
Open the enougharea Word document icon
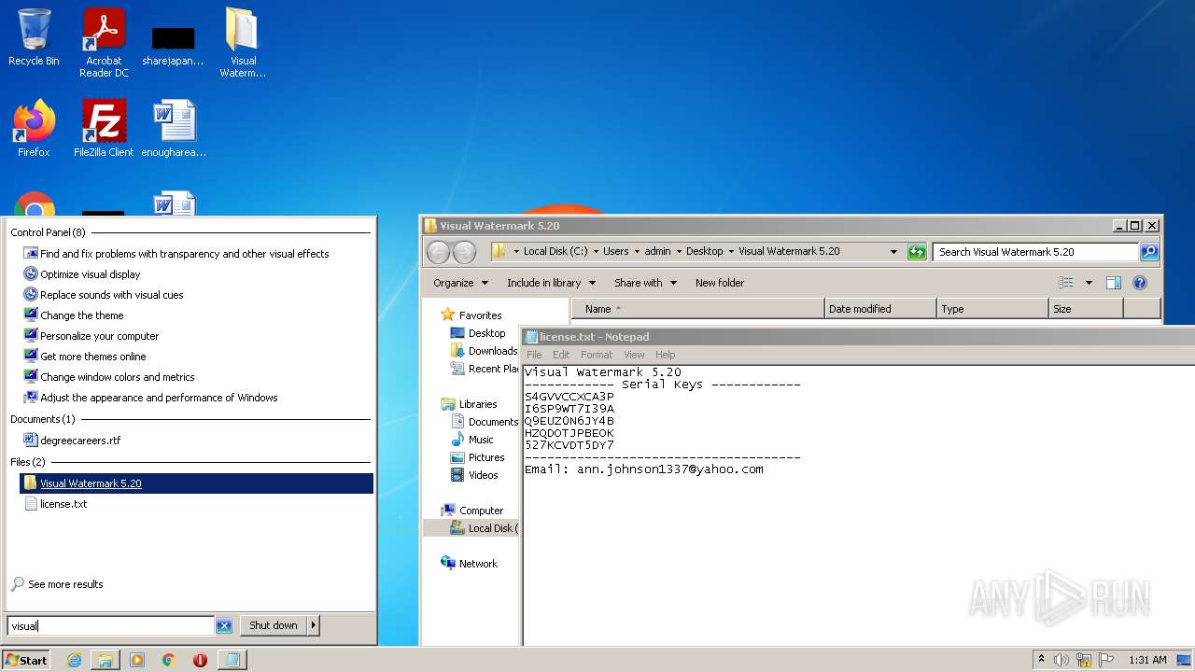pos(174,129)
